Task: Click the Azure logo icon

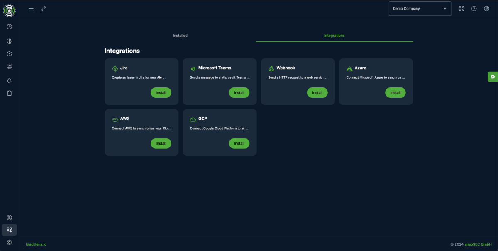Action: point(349,68)
